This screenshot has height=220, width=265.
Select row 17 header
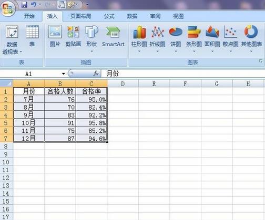pos(6,217)
